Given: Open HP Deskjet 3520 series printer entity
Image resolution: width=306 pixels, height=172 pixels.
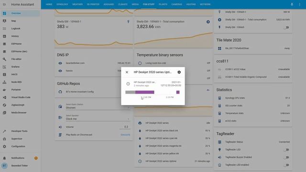Looking at the screenshot, I should 173,123.
